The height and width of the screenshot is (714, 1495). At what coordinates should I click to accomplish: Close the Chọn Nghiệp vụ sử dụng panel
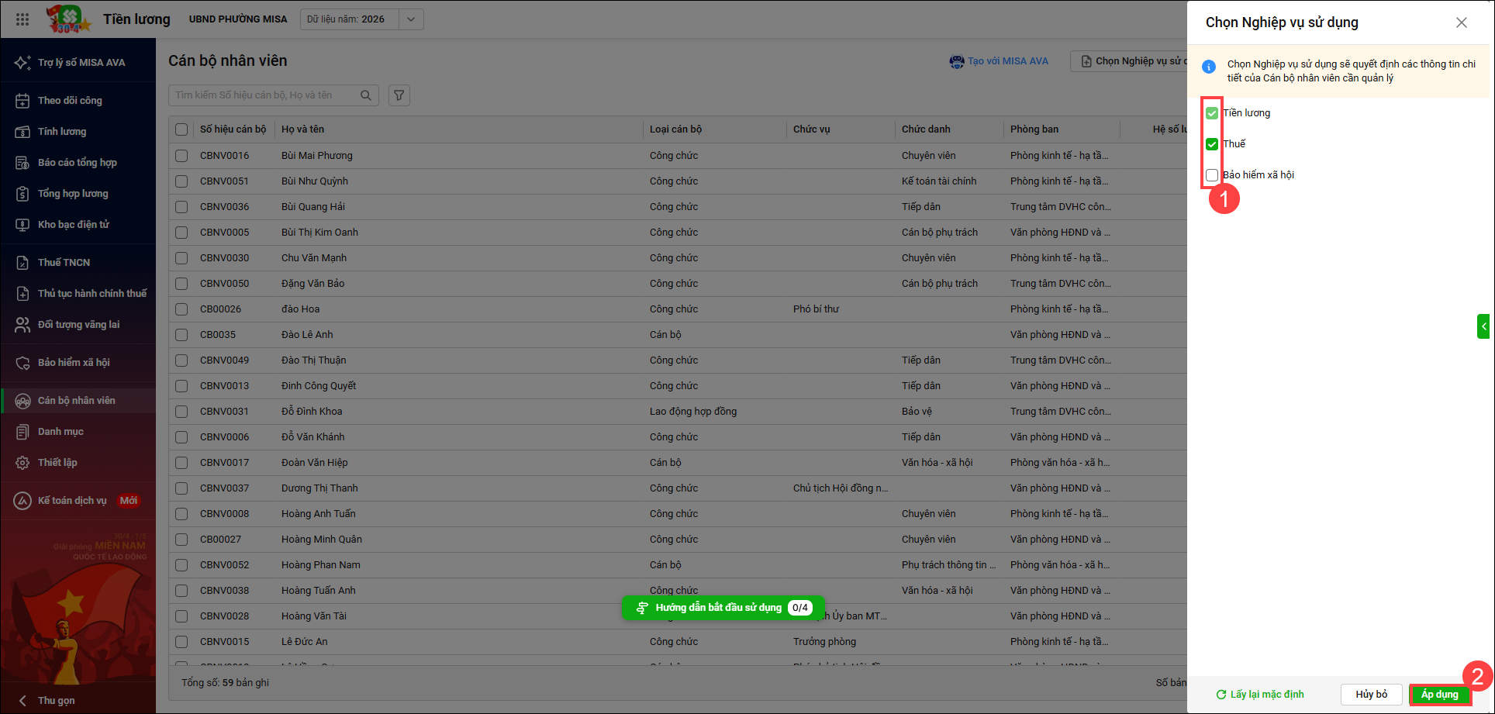point(1462,22)
